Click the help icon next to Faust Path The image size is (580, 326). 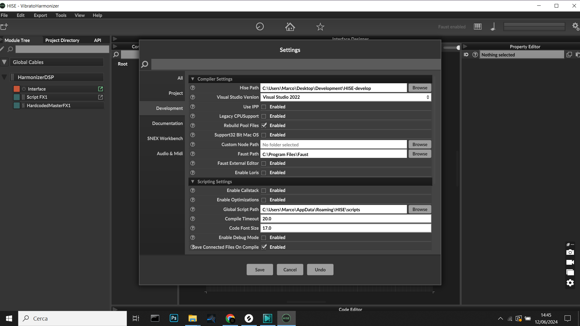[193, 154]
